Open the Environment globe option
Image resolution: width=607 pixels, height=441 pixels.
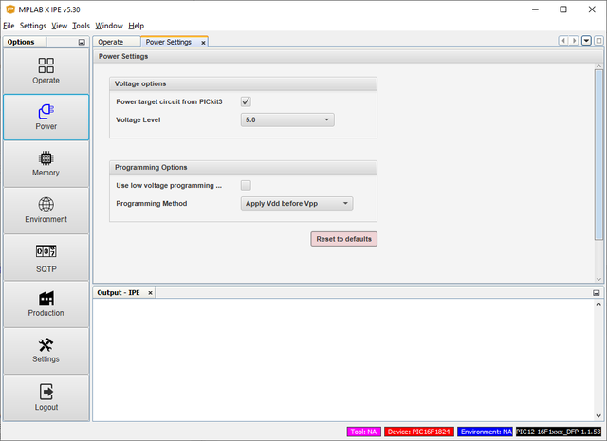pos(46,211)
